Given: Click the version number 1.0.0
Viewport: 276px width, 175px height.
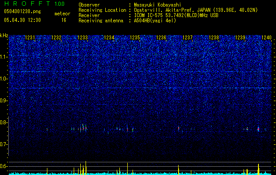Looking at the screenshot, I should pyautogui.click(x=60, y=3).
